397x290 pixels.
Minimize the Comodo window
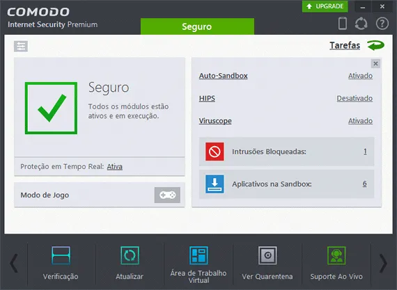pos(363,6)
